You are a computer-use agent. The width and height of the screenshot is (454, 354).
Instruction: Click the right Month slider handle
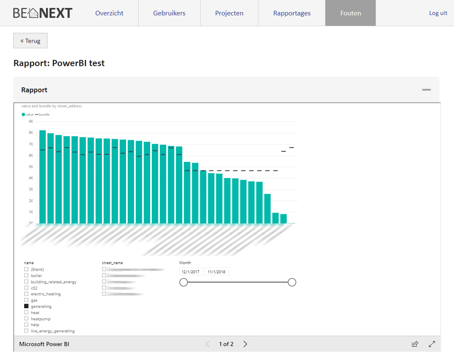tap(292, 282)
